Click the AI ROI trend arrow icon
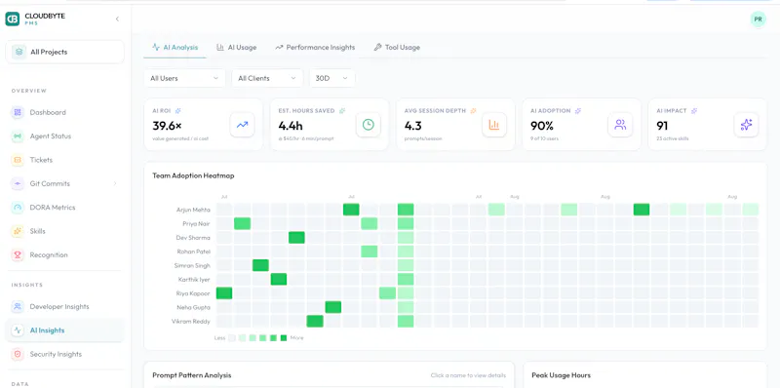This screenshot has height=388, width=780. click(x=242, y=125)
